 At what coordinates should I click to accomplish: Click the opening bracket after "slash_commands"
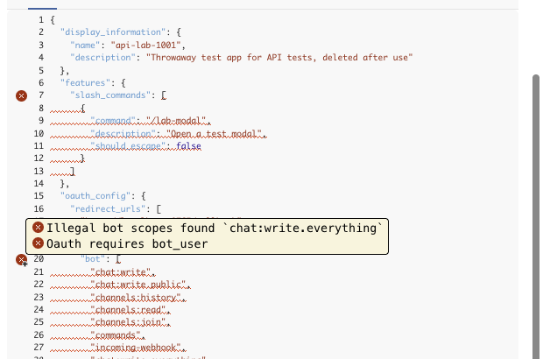164,95
